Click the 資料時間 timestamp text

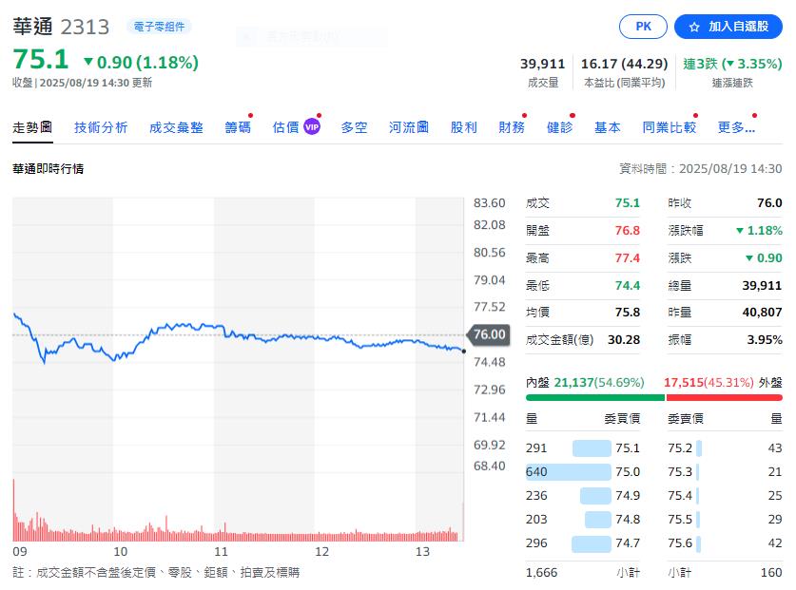701,168
